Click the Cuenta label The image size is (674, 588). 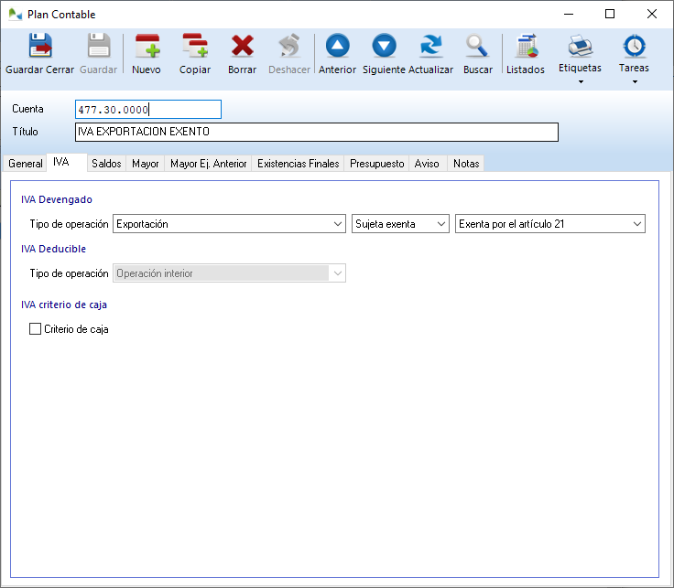coord(28,109)
